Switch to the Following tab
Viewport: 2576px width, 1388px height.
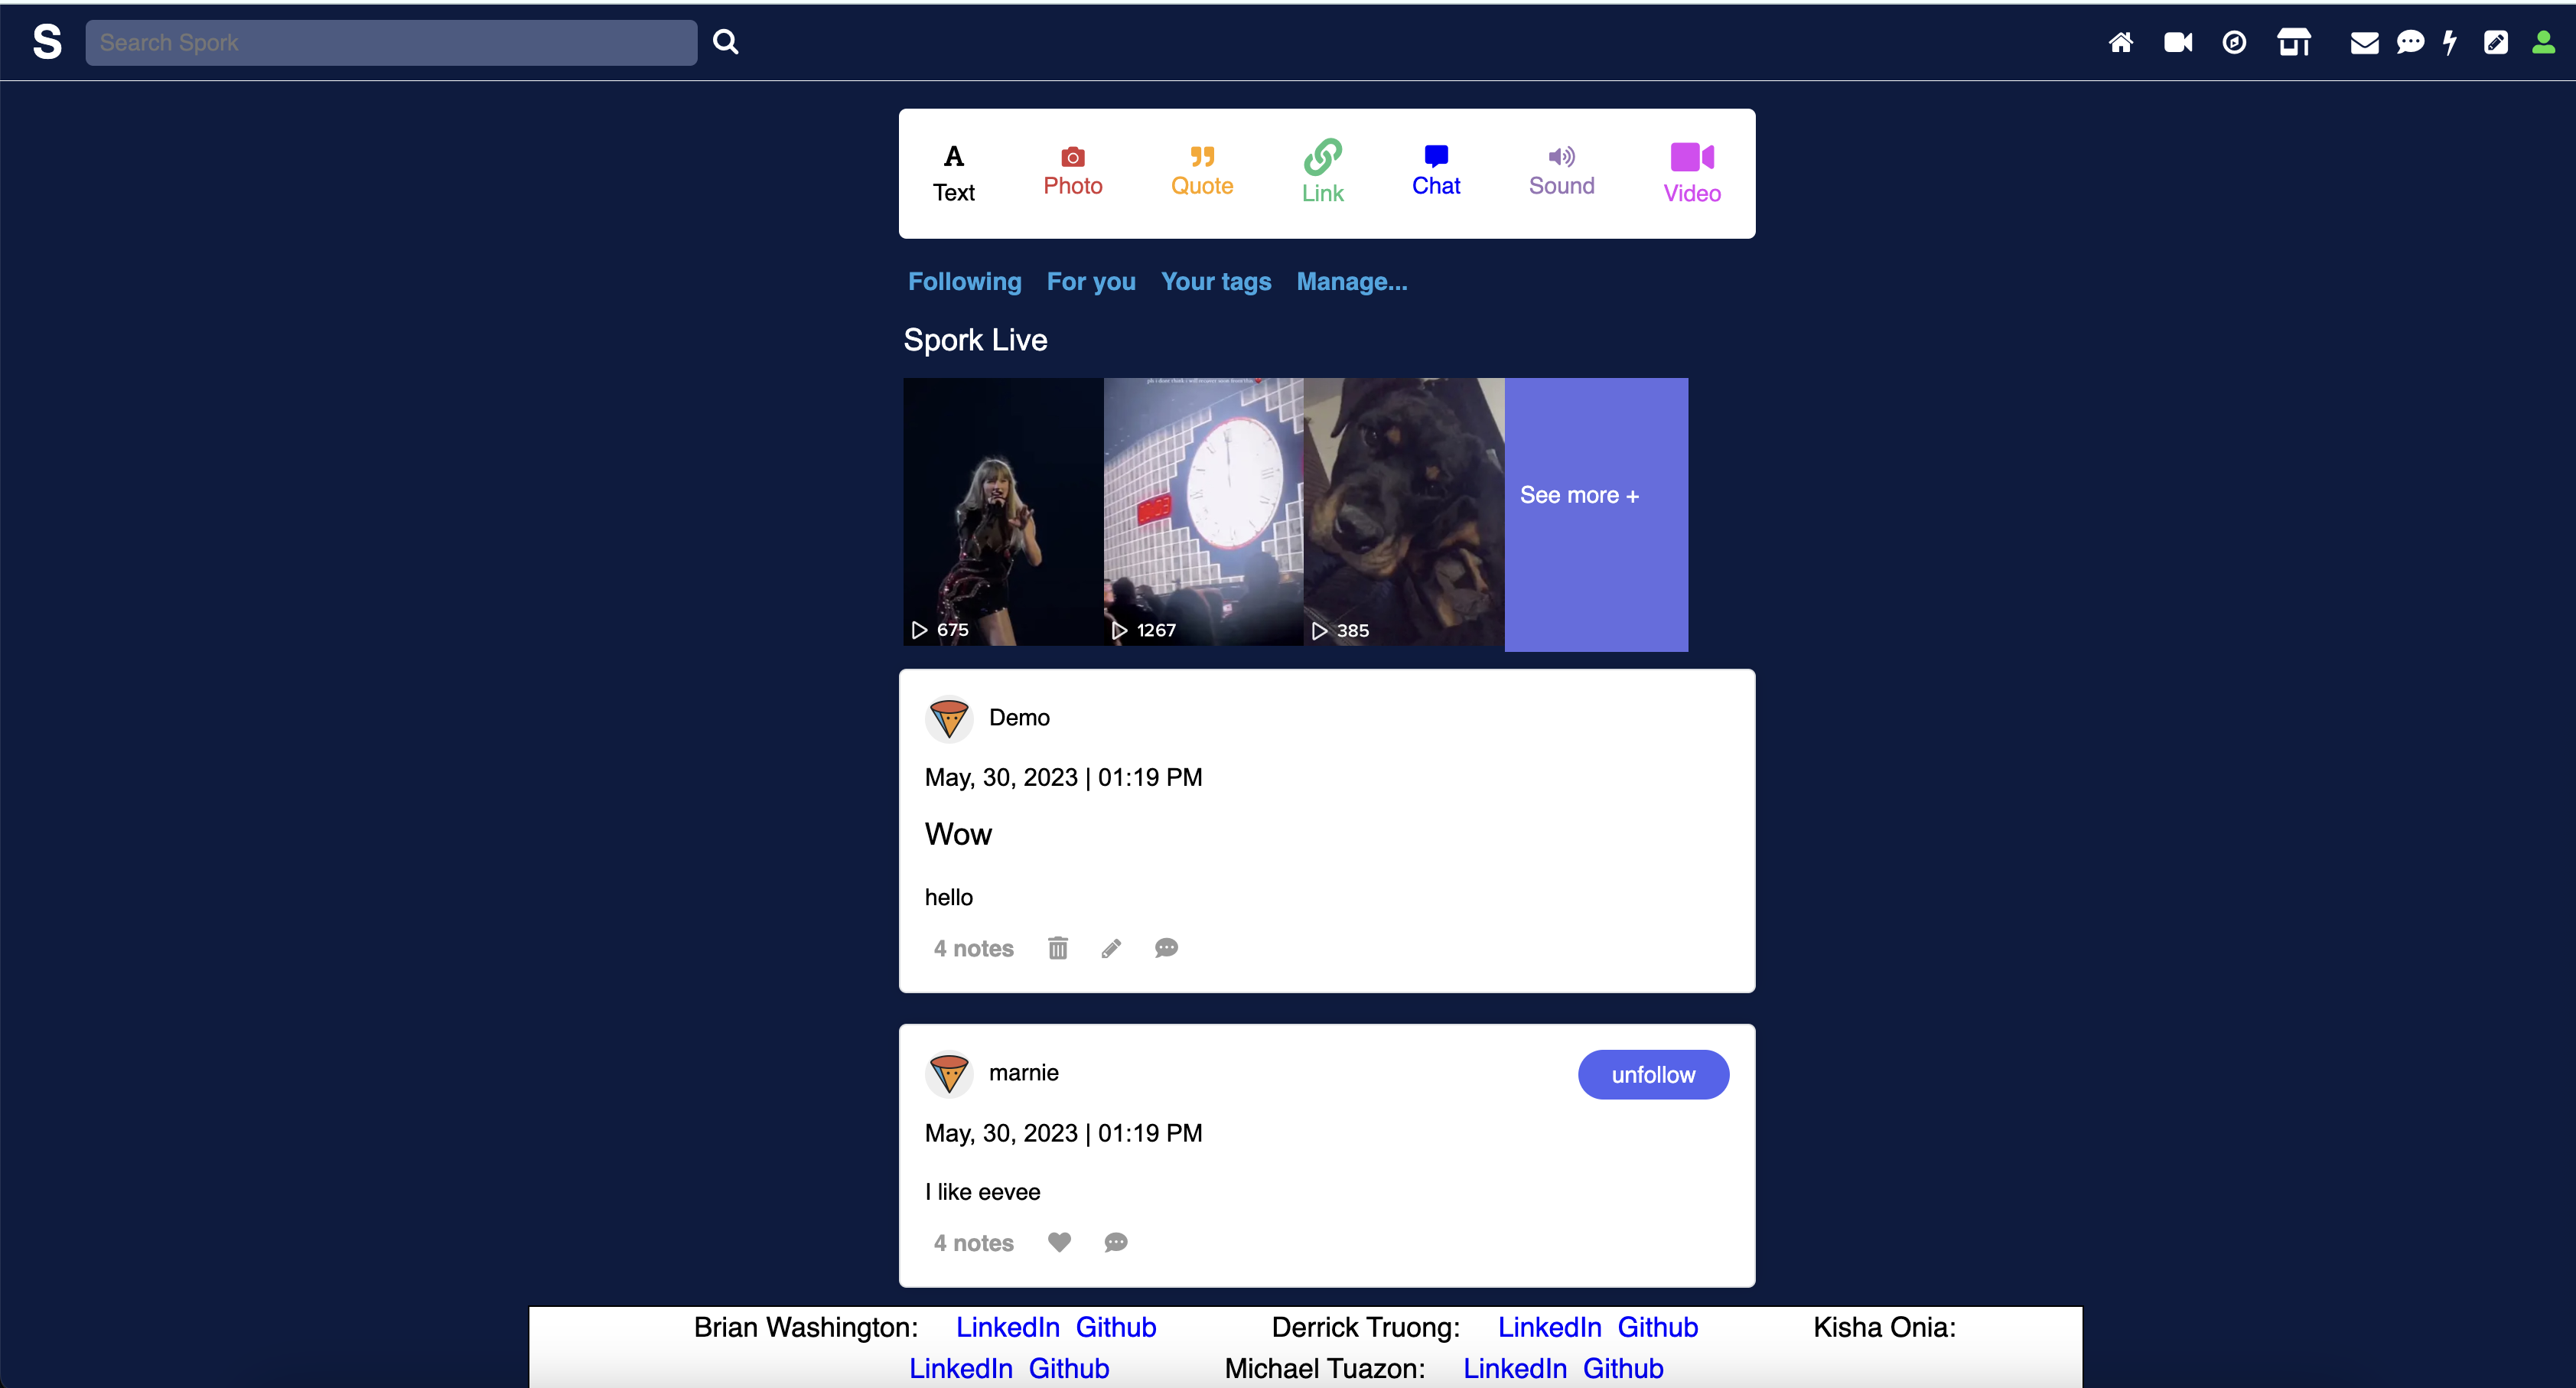click(x=964, y=282)
